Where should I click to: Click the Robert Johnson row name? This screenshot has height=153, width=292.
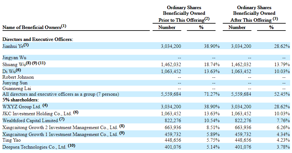point(18,77)
